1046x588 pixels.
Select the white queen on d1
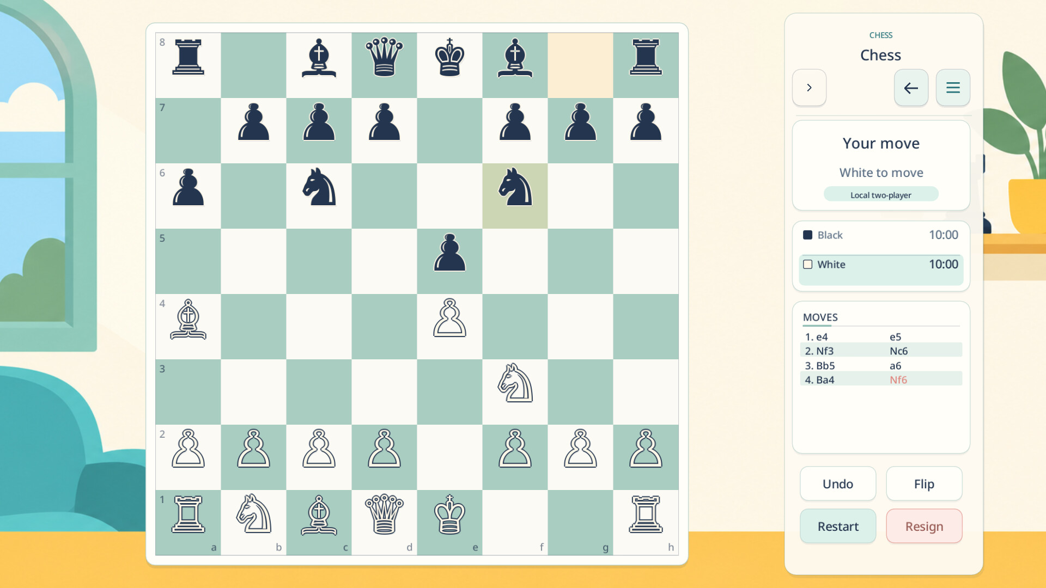[384, 514]
